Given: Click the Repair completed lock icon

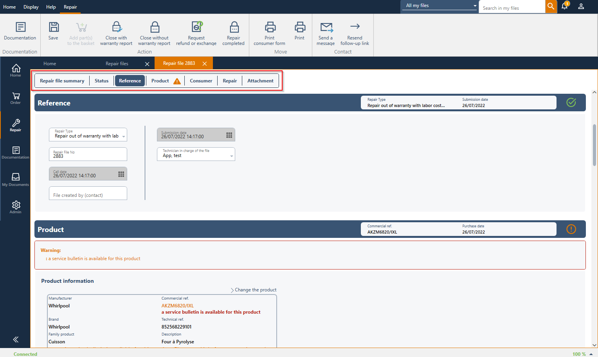Looking at the screenshot, I should coord(234,27).
